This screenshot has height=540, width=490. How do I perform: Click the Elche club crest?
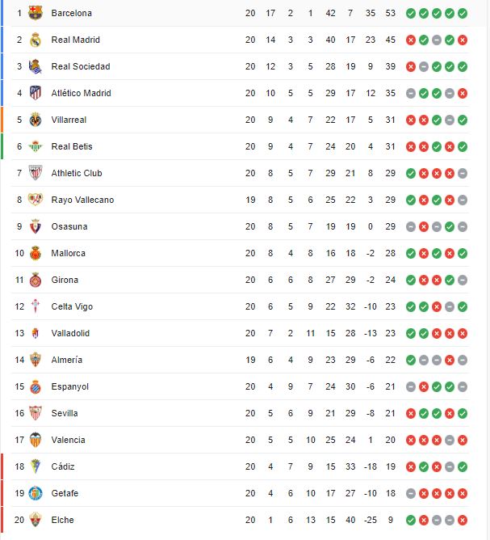35,520
